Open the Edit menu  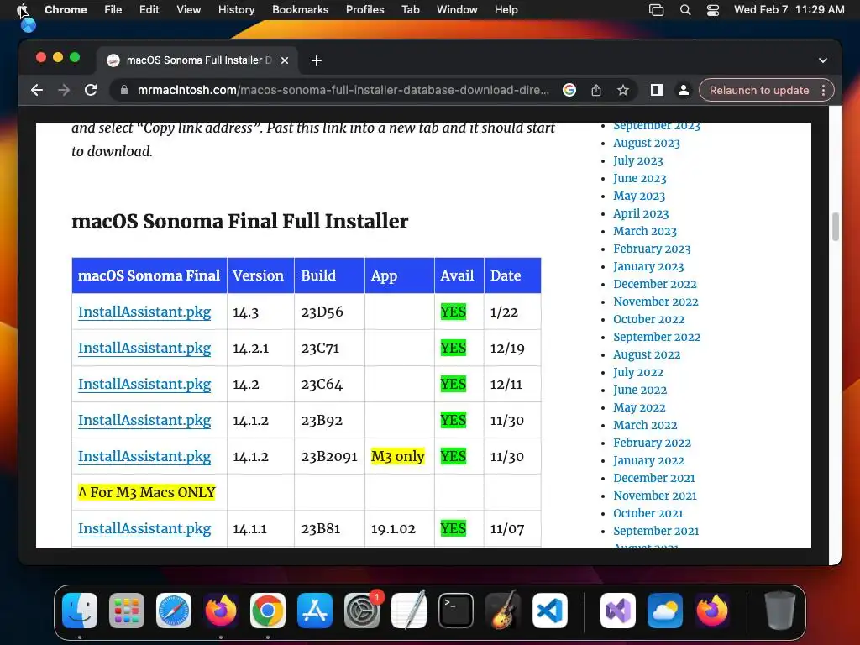[x=149, y=10]
